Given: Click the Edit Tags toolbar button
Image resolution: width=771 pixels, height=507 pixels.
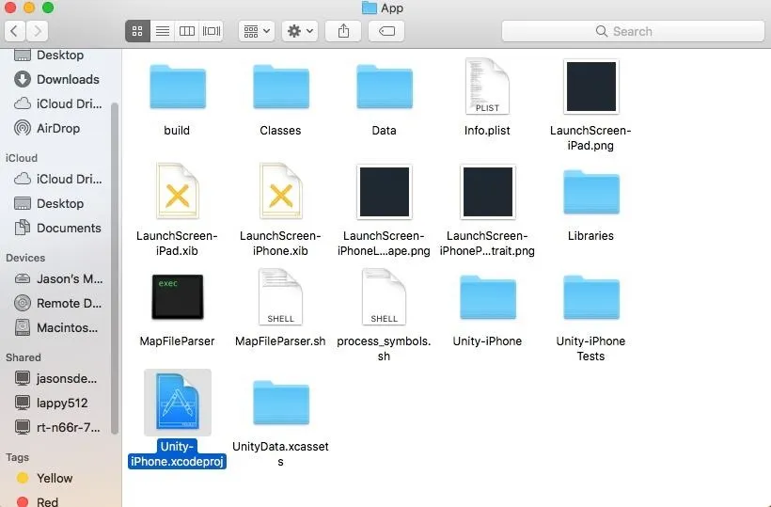Looking at the screenshot, I should tap(386, 31).
